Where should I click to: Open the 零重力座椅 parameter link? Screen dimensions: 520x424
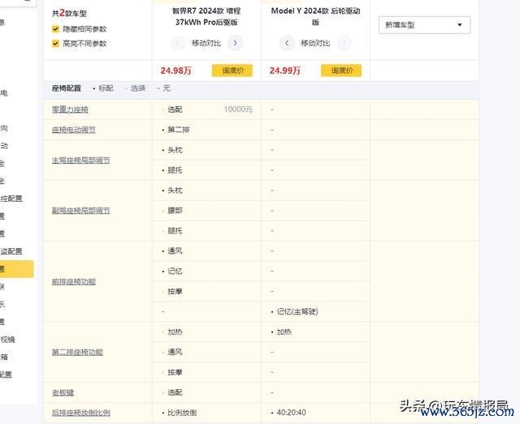[70, 109]
